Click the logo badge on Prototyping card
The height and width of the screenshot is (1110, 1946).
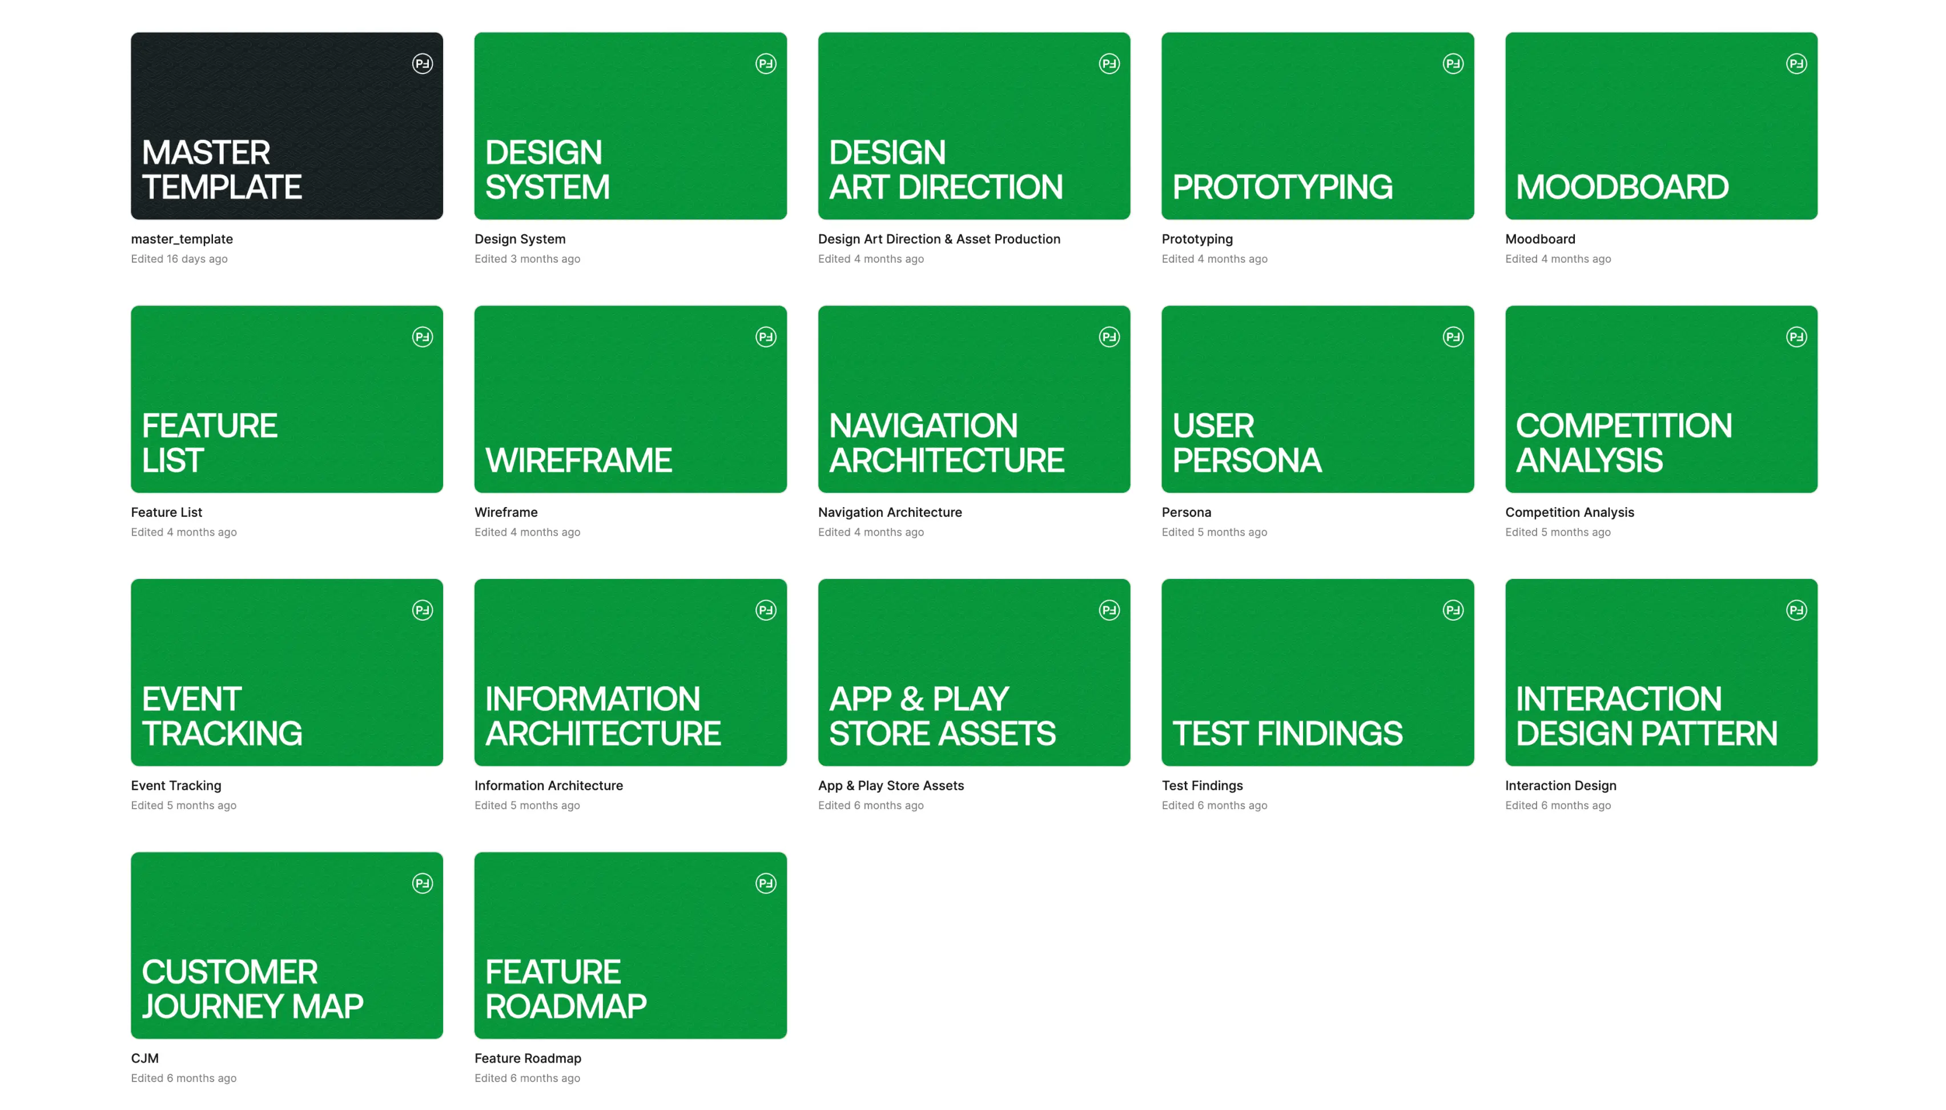(x=1453, y=63)
